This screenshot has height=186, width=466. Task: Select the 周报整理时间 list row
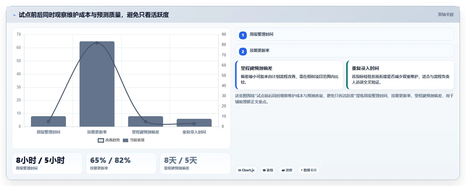344,34
